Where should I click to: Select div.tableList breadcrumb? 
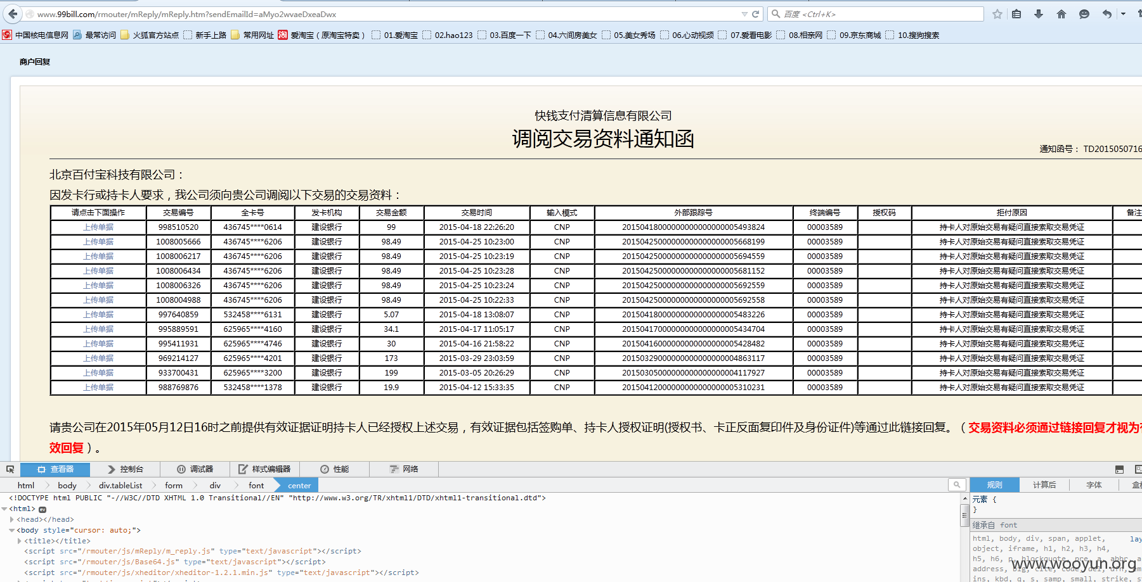pyautogui.click(x=120, y=486)
